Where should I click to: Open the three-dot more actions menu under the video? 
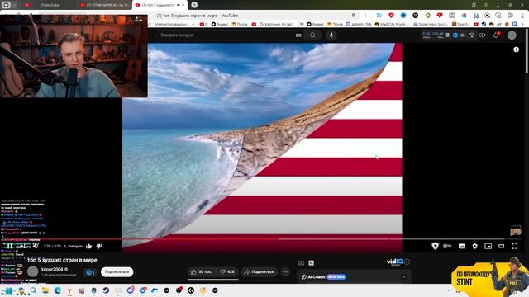(x=285, y=271)
